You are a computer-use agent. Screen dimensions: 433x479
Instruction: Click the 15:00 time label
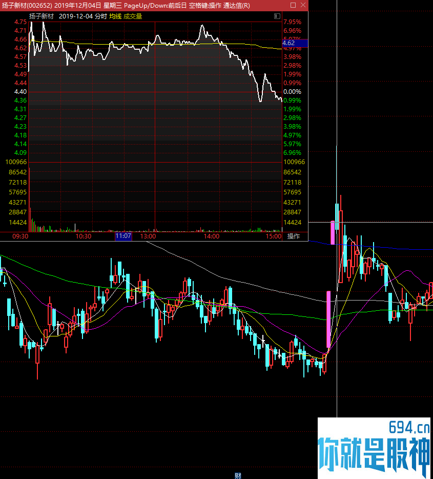(x=274, y=236)
